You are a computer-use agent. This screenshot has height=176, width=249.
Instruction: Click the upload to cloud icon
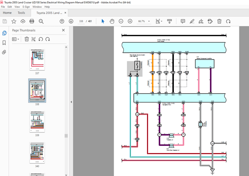tap(23, 21)
